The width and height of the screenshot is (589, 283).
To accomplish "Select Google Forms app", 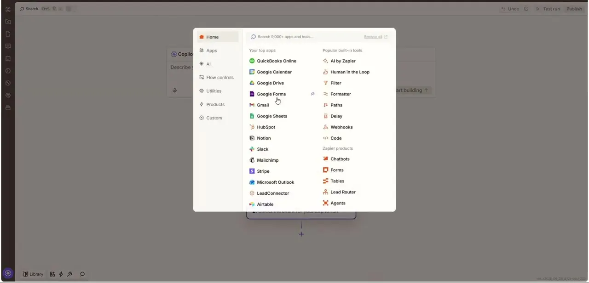I will tap(268, 94).
